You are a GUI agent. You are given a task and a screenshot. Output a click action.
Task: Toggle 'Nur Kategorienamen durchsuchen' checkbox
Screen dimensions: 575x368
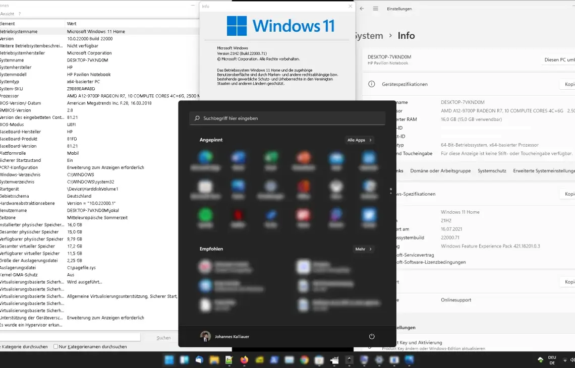pos(56,346)
